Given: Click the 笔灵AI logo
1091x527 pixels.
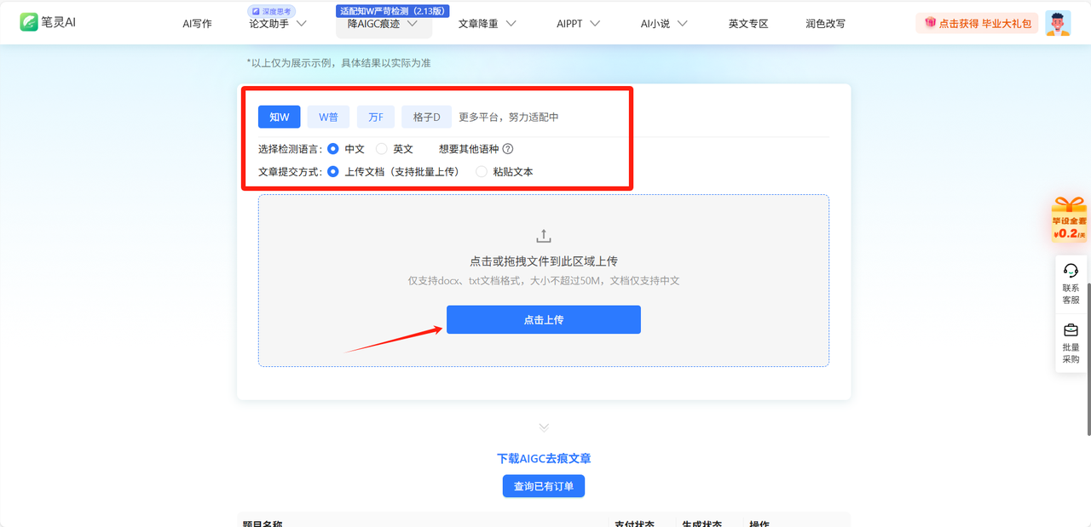Looking at the screenshot, I should [x=48, y=22].
